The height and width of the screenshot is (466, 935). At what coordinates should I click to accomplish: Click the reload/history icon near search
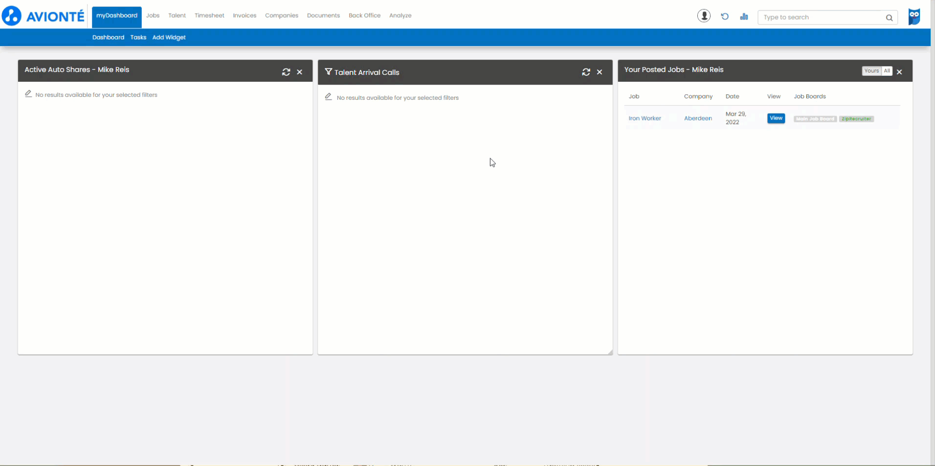pos(724,16)
